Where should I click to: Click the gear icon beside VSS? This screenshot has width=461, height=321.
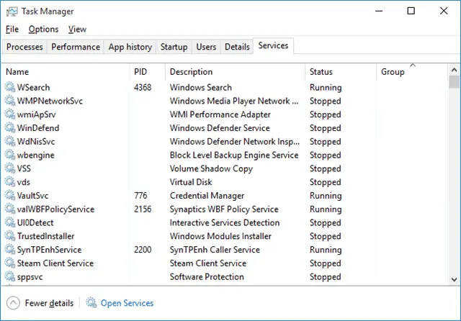pos(10,168)
